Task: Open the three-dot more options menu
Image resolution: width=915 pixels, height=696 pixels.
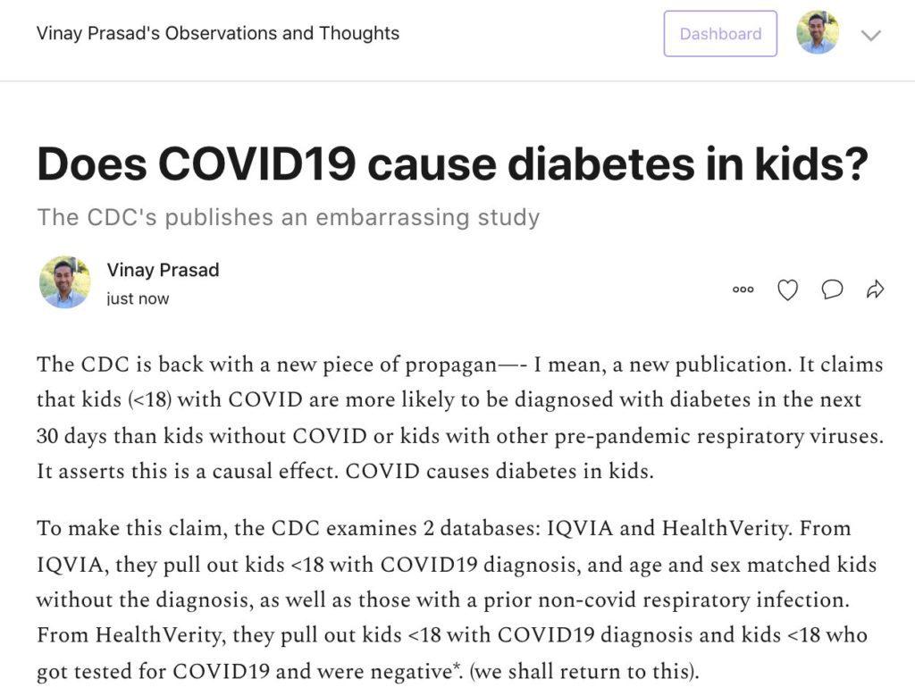Action: (743, 289)
